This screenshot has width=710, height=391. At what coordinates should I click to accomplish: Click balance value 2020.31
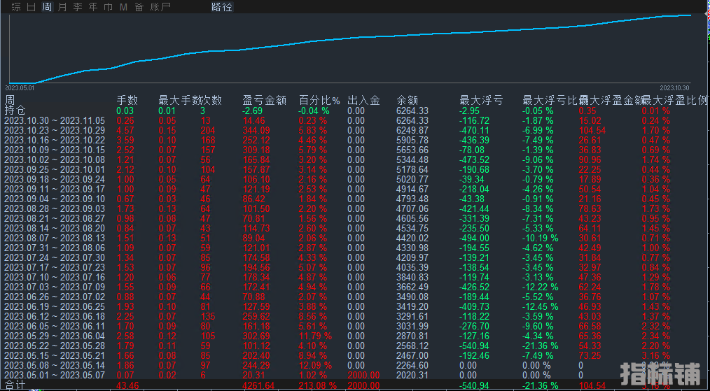412,375
